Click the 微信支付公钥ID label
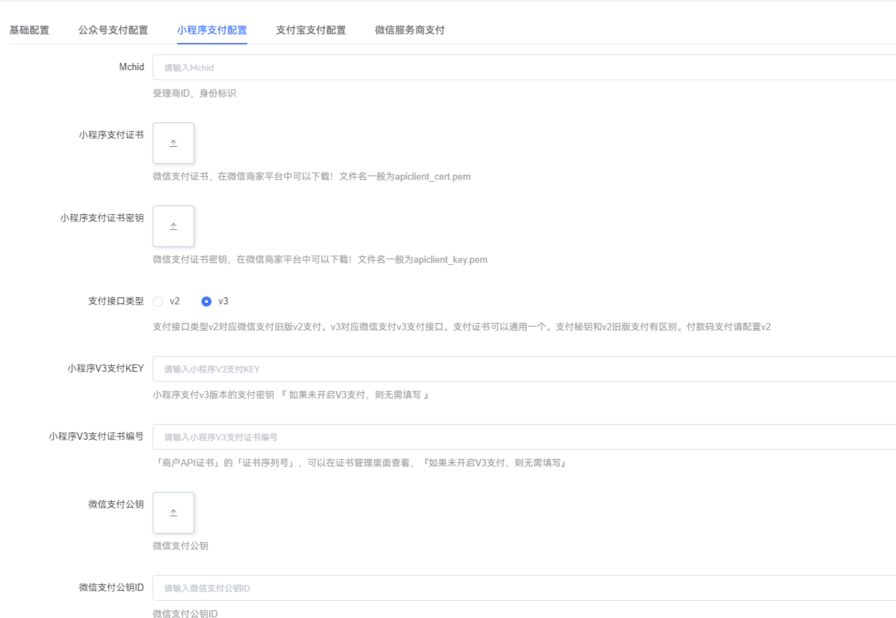The width and height of the screenshot is (896, 618). point(111,587)
